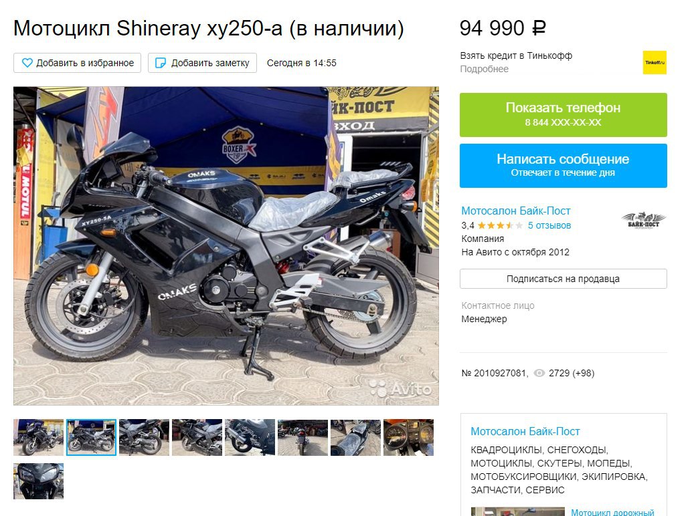Image resolution: width=698 pixels, height=516 pixels.
Task: Subscribe via Подписаться на продавца
Action: click(x=563, y=279)
